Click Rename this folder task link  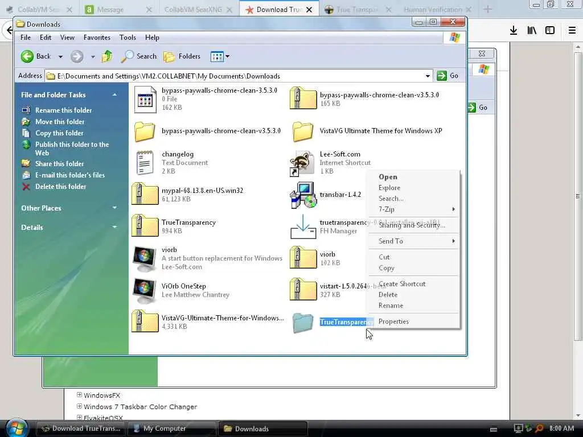[63, 110]
